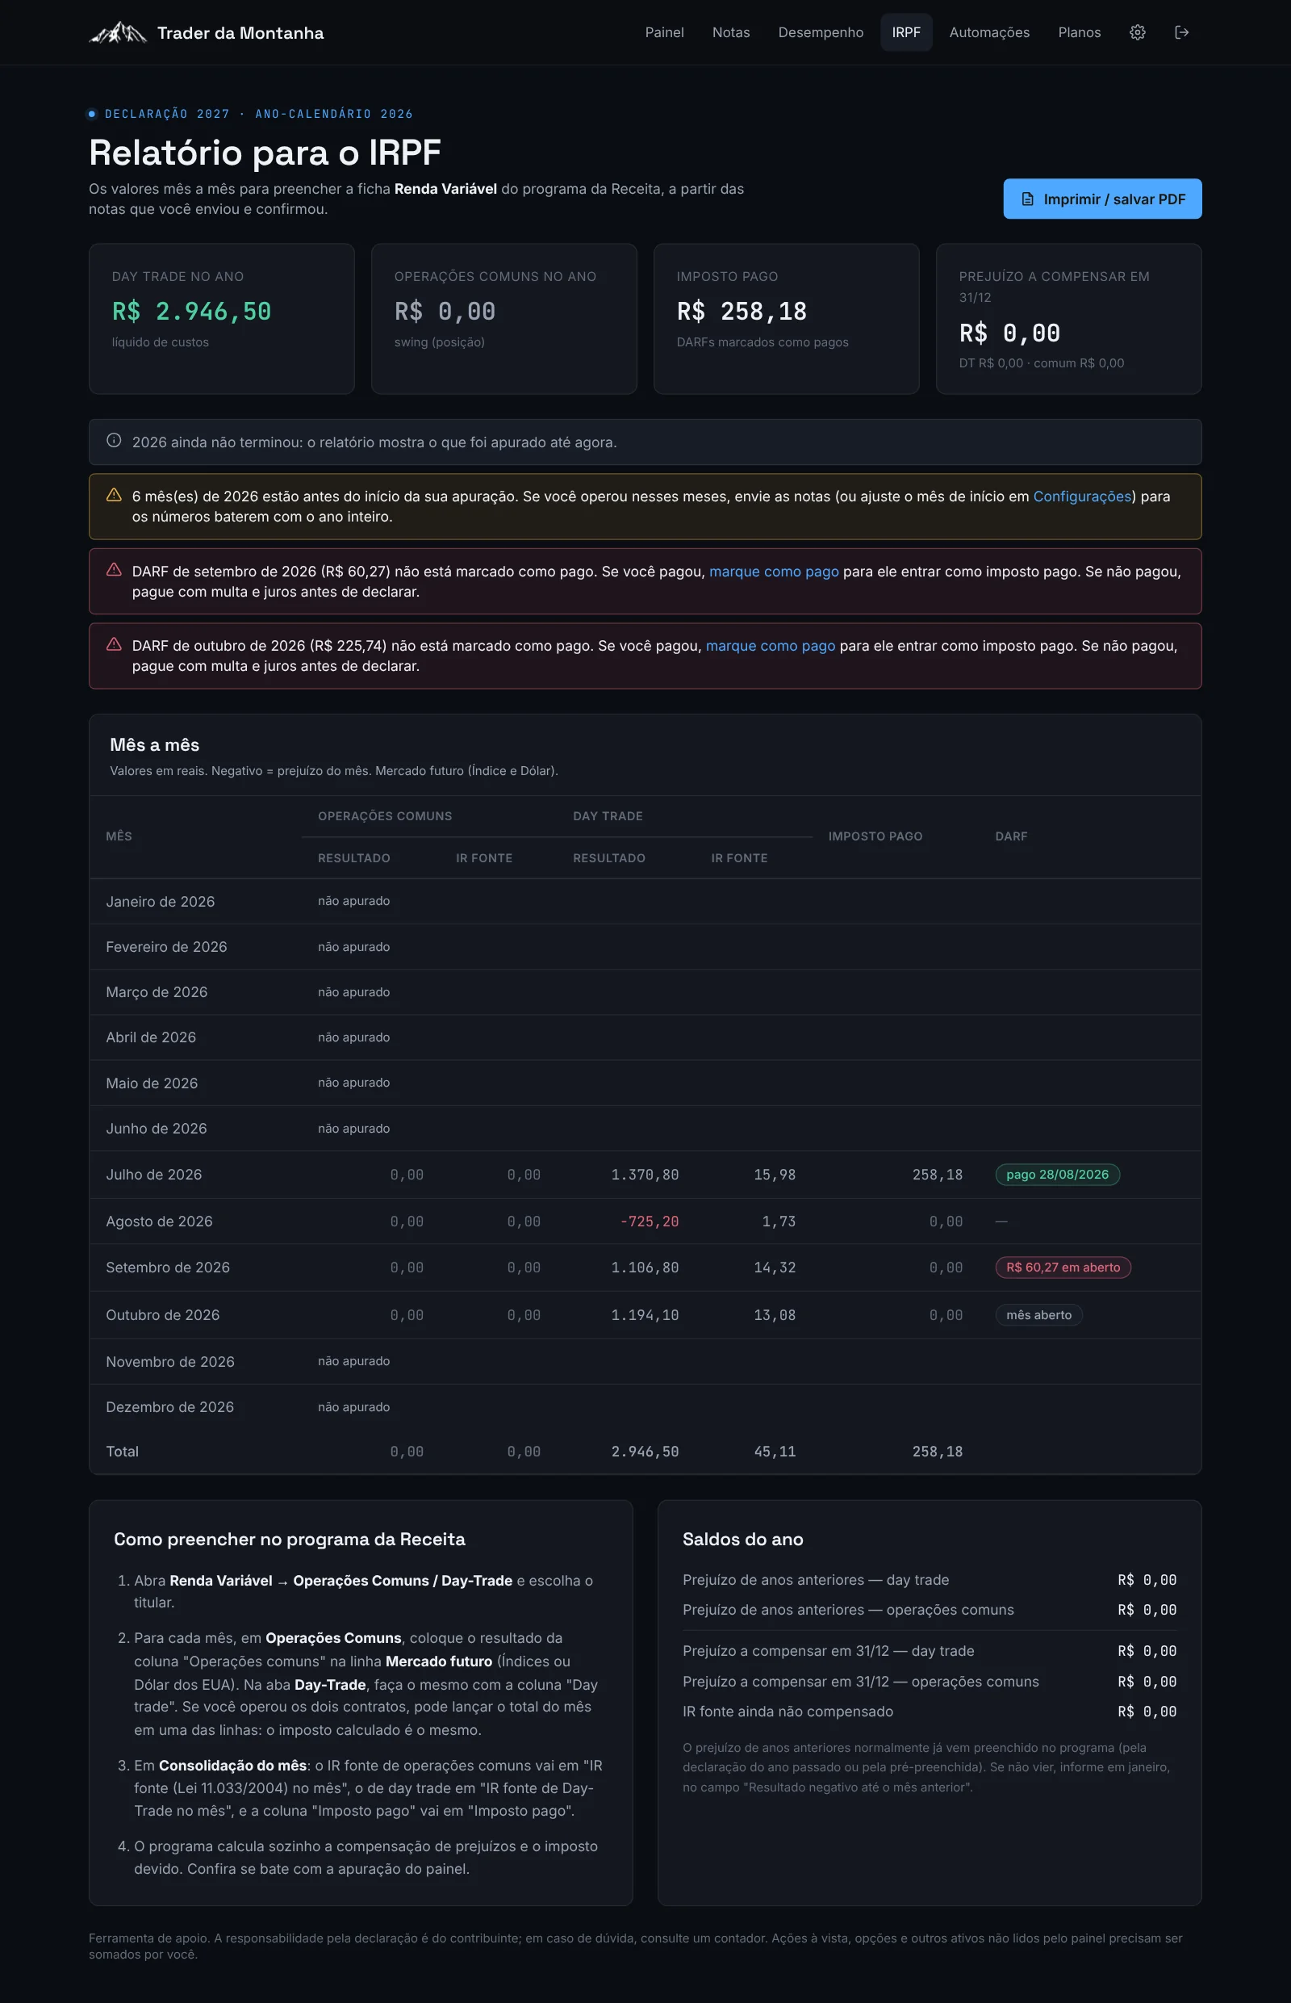Click the Setembro de 2026 row label
Viewport: 1291px width, 2003px height.
pyautogui.click(x=168, y=1268)
